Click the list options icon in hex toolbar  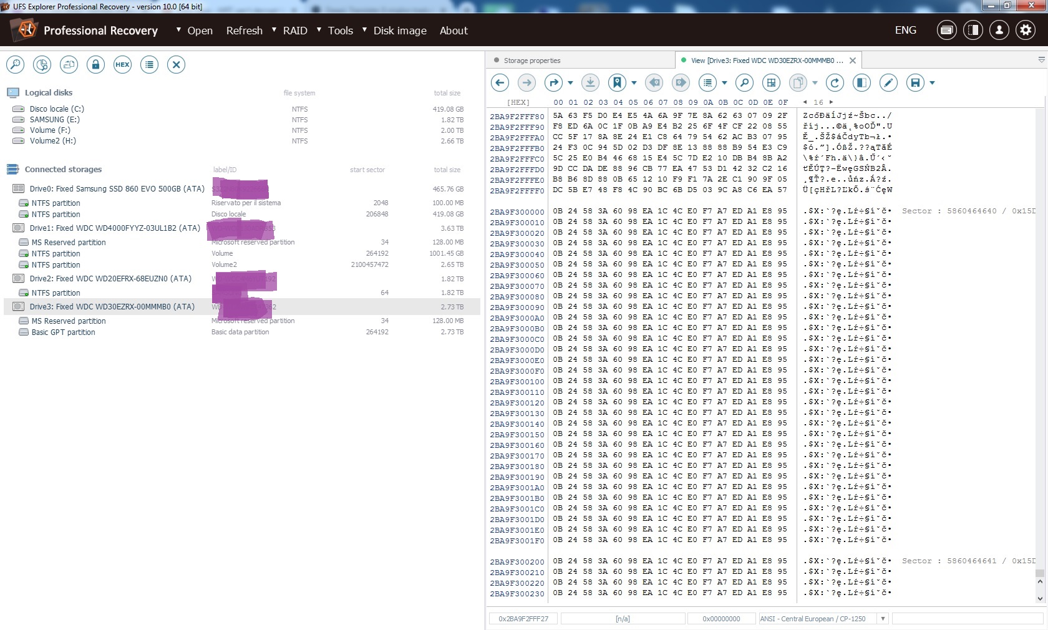[707, 82]
